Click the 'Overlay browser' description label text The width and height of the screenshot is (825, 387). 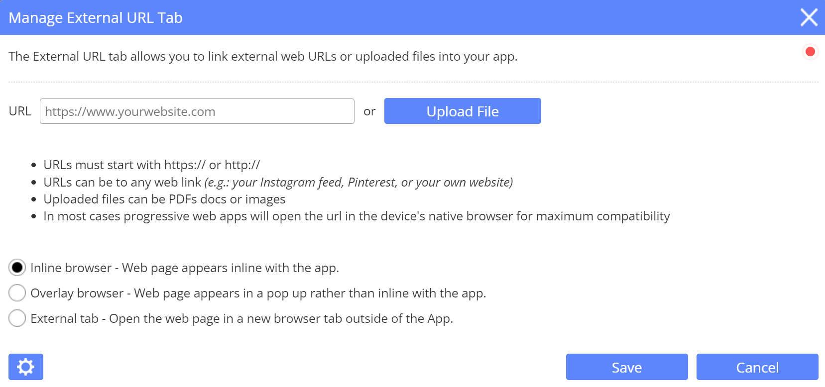click(x=258, y=293)
